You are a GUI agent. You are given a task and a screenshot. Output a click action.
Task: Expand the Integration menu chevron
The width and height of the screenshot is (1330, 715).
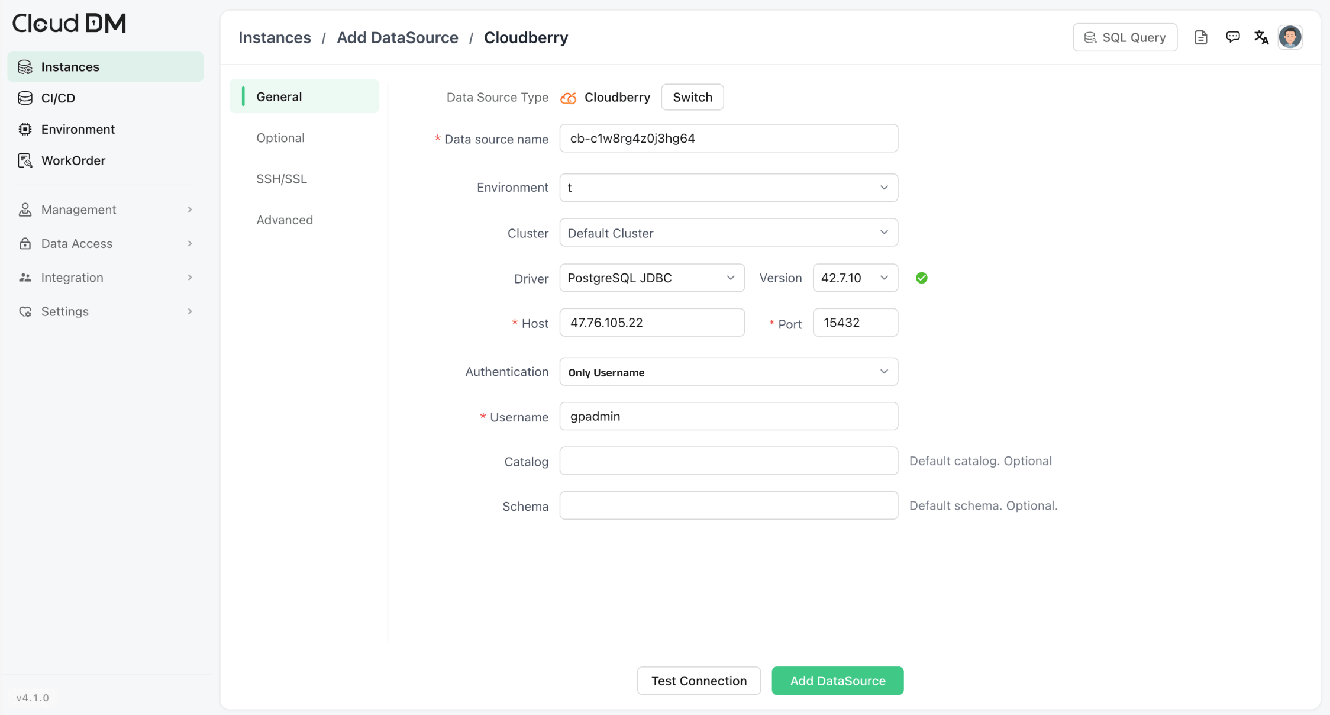190,278
